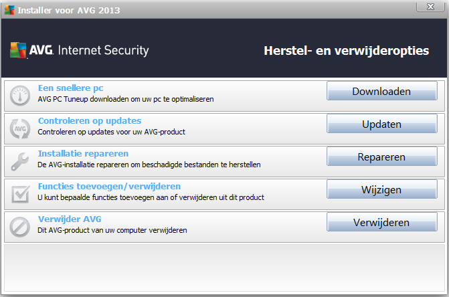Image resolution: width=449 pixels, height=297 pixels.
Task: Click the AVG PC Tuneup description text
Action: pos(126,99)
